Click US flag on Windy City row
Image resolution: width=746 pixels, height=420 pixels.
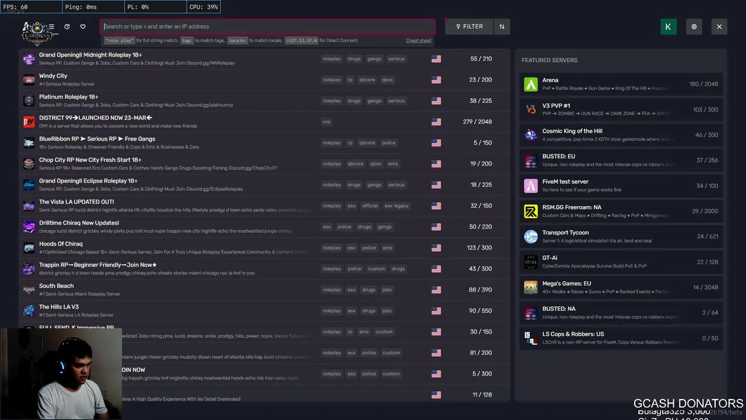click(436, 80)
